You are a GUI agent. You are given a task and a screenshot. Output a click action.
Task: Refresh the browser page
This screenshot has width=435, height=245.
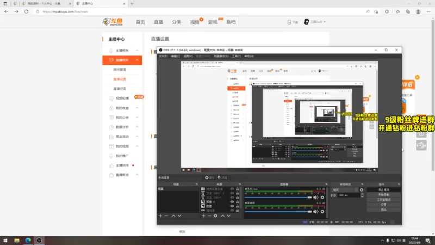point(26,11)
